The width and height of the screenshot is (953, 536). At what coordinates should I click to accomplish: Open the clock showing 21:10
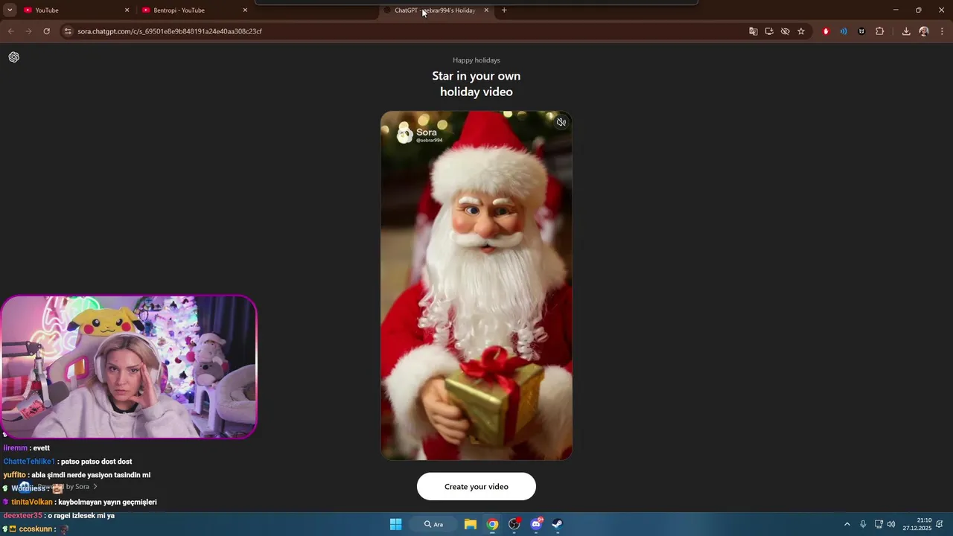(917, 524)
